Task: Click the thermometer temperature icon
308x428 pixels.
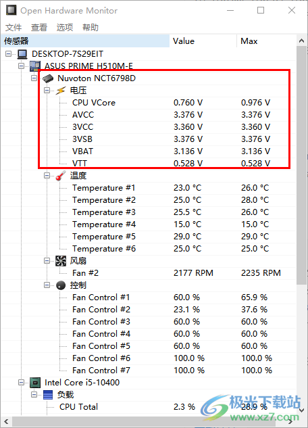Action: pyautogui.click(x=61, y=176)
